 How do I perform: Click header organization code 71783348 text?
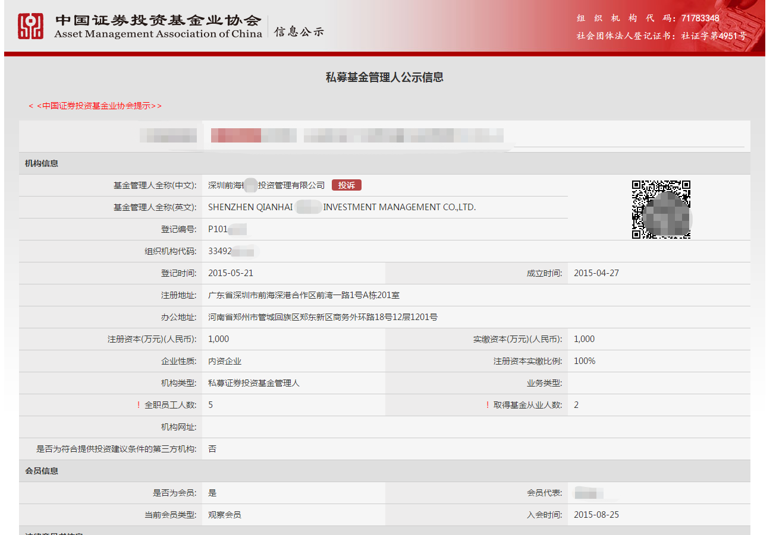[x=700, y=18]
